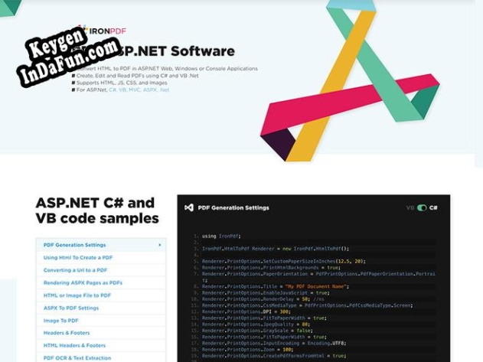483x362 pixels.
Task: Open PDF OCR & Text Extraction sample
Action: point(101,358)
